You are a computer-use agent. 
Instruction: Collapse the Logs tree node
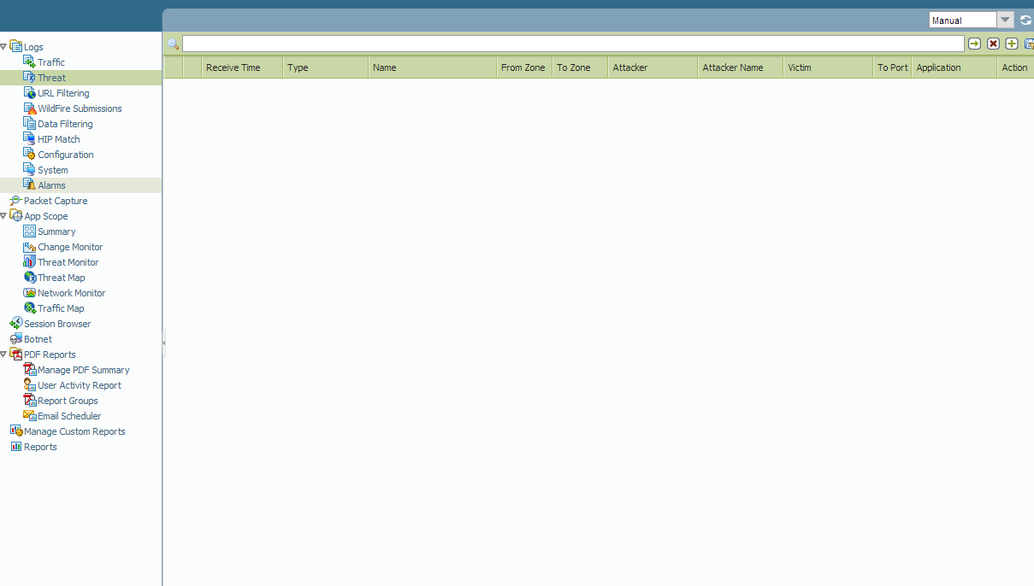[x=3, y=47]
